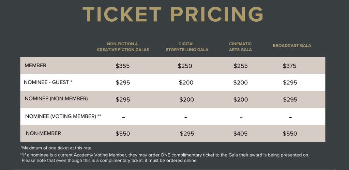The height and width of the screenshot is (170, 349).
Task: Click the NOMINEE (NON-MEMBER) row label
Action: pos(56,99)
